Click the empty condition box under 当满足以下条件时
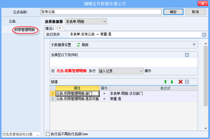Image resolution: width=210 pixels, height=139 pixels. 124,62
